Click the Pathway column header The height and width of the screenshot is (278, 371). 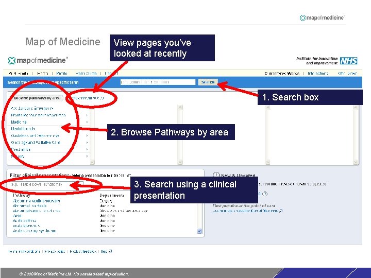22,195
